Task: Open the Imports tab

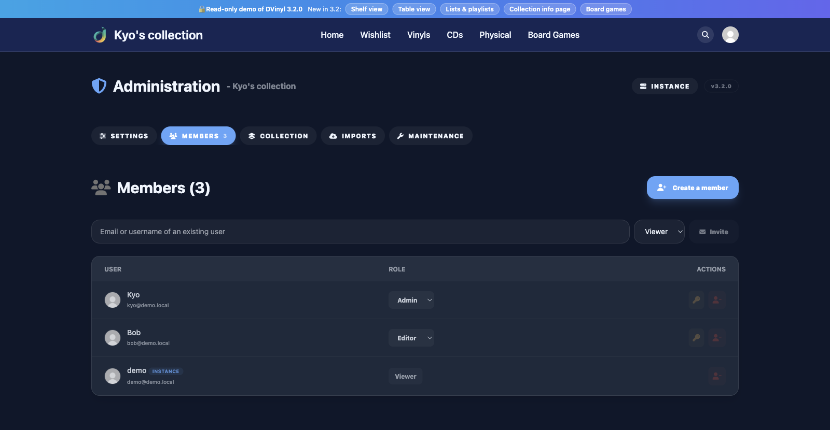Action: [353, 136]
